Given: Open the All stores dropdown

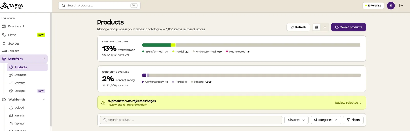Looking at the screenshot, I should coord(296,120).
